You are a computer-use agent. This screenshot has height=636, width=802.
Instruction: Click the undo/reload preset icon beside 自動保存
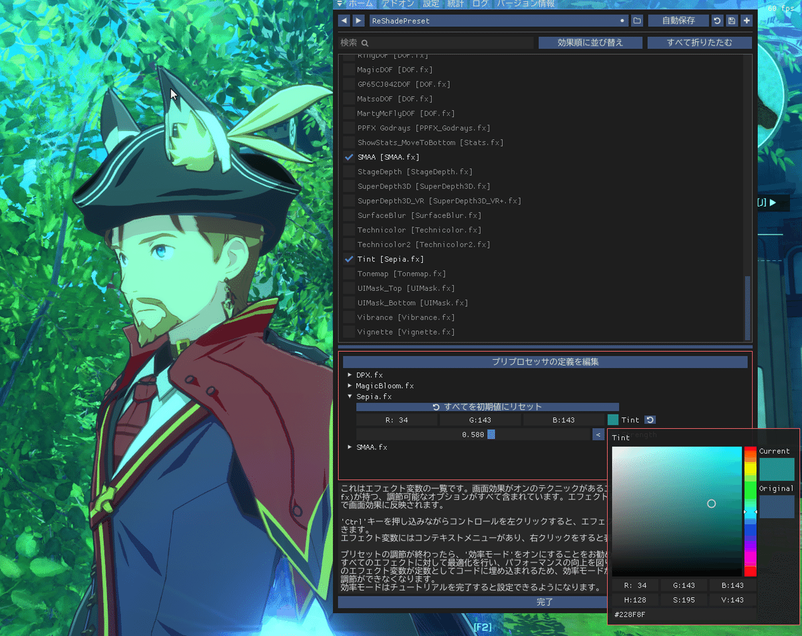(717, 21)
